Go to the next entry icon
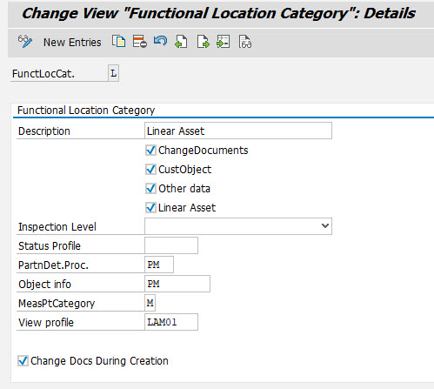 coord(203,42)
